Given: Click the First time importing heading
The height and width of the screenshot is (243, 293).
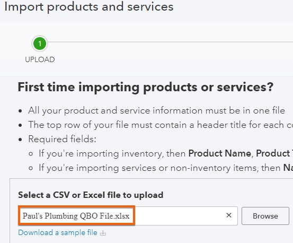Looking at the screenshot, I should (x=146, y=87).
